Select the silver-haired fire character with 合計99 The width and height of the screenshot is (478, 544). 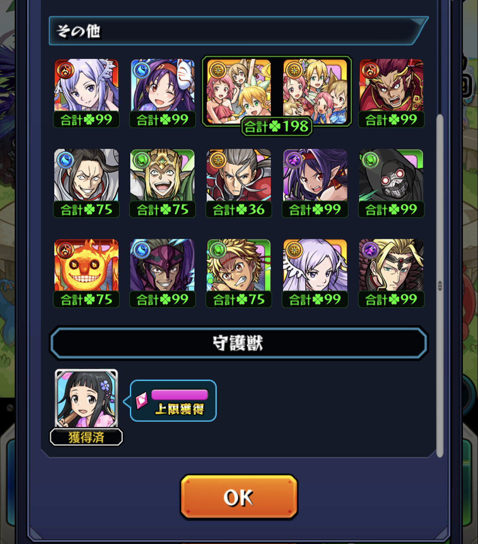(x=86, y=93)
